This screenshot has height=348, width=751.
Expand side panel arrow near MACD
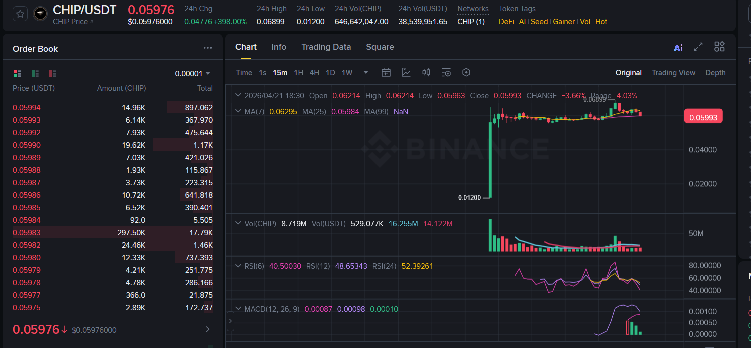click(230, 321)
